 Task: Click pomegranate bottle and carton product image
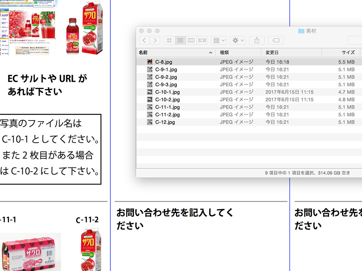[x=84, y=28]
